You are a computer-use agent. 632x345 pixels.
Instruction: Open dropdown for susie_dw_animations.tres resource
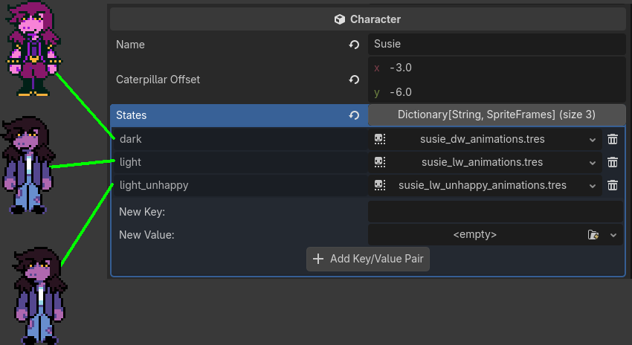click(593, 140)
